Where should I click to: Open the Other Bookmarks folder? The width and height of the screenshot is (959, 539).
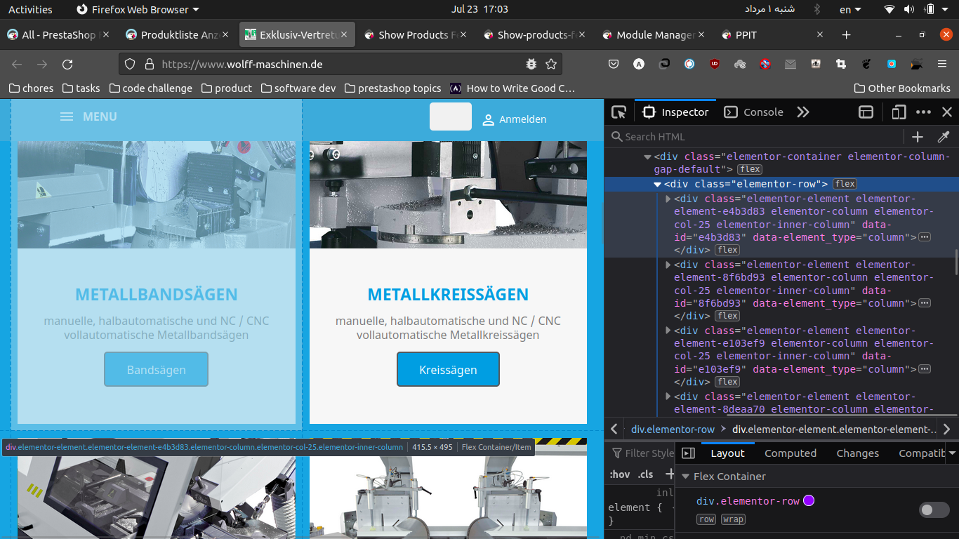click(x=902, y=88)
